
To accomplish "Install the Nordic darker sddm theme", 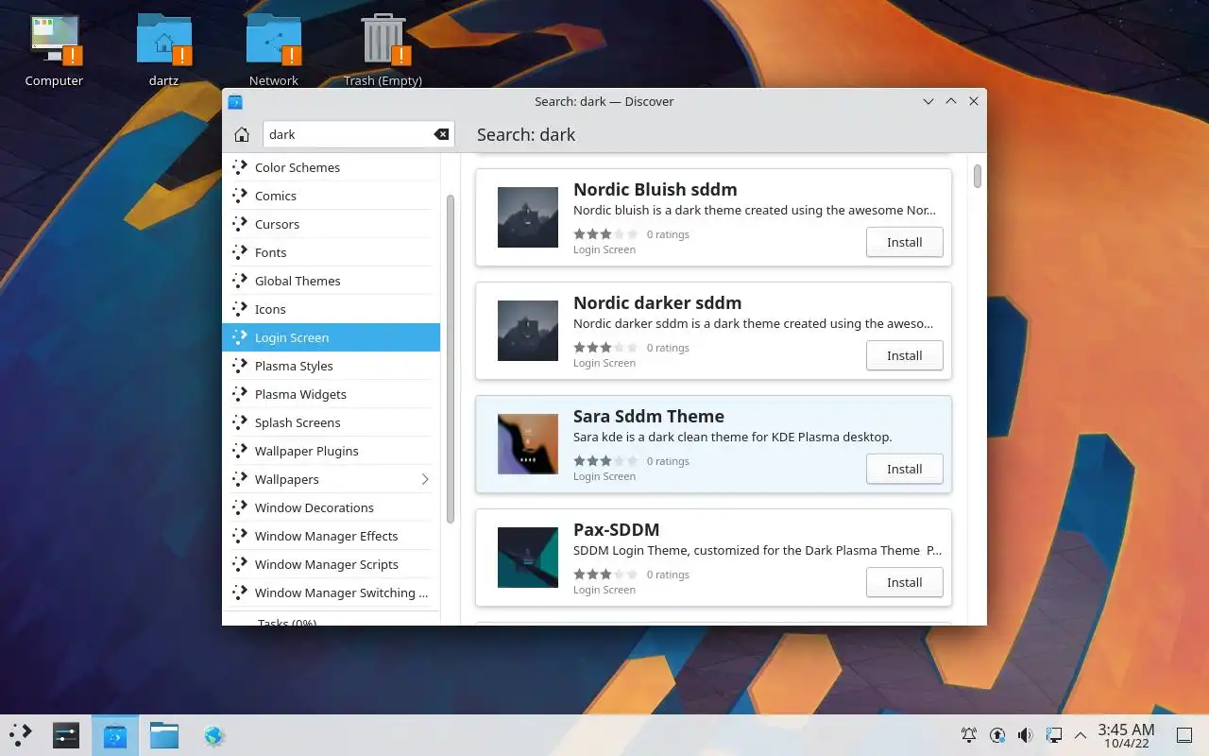I will (904, 355).
